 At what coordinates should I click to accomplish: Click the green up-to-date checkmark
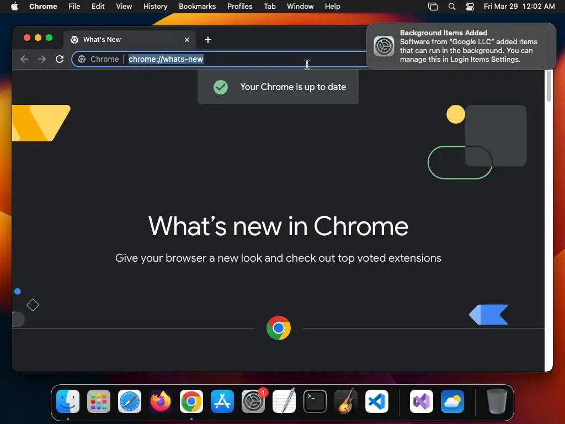click(221, 87)
